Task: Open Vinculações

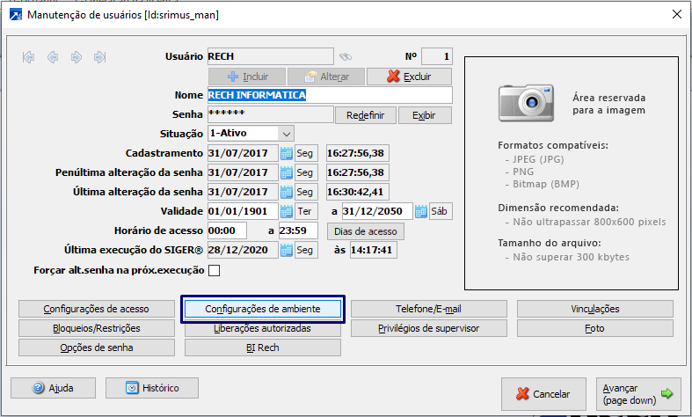Action: 595,309
